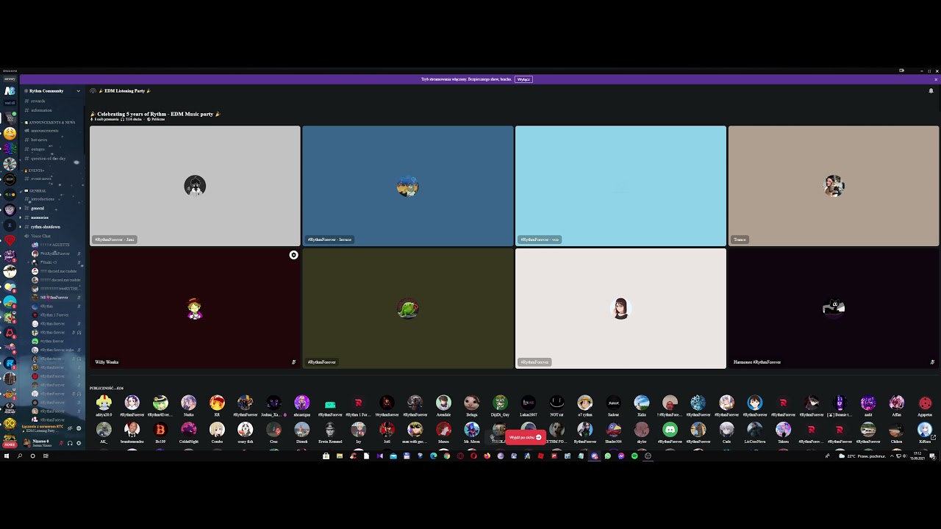Click audience member Agapetus avatar
Image resolution: width=941 pixels, height=529 pixels.
coord(925,403)
